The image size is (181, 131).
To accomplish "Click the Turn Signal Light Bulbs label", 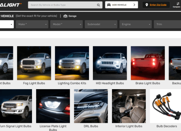I will click(x=15, y=126).
